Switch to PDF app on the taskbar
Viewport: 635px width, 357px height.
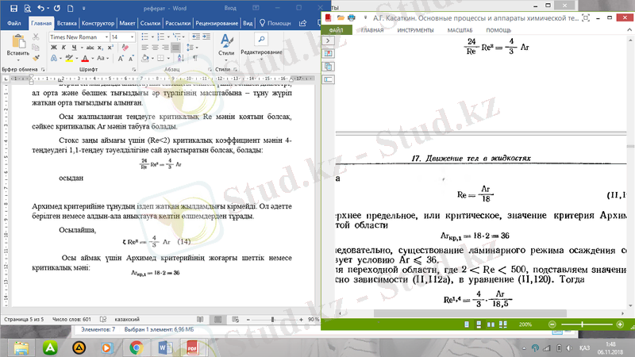[x=192, y=347]
